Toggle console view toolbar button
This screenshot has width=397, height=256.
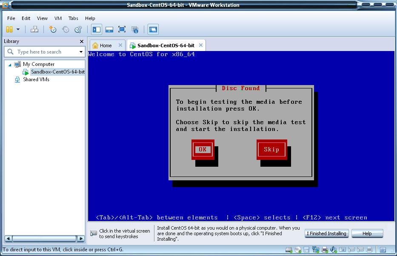(153, 29)
